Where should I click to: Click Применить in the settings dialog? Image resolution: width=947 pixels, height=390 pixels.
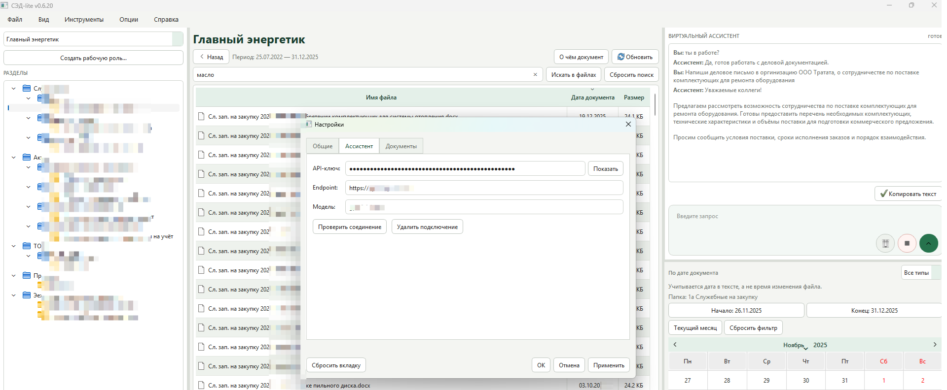(609, 365)
